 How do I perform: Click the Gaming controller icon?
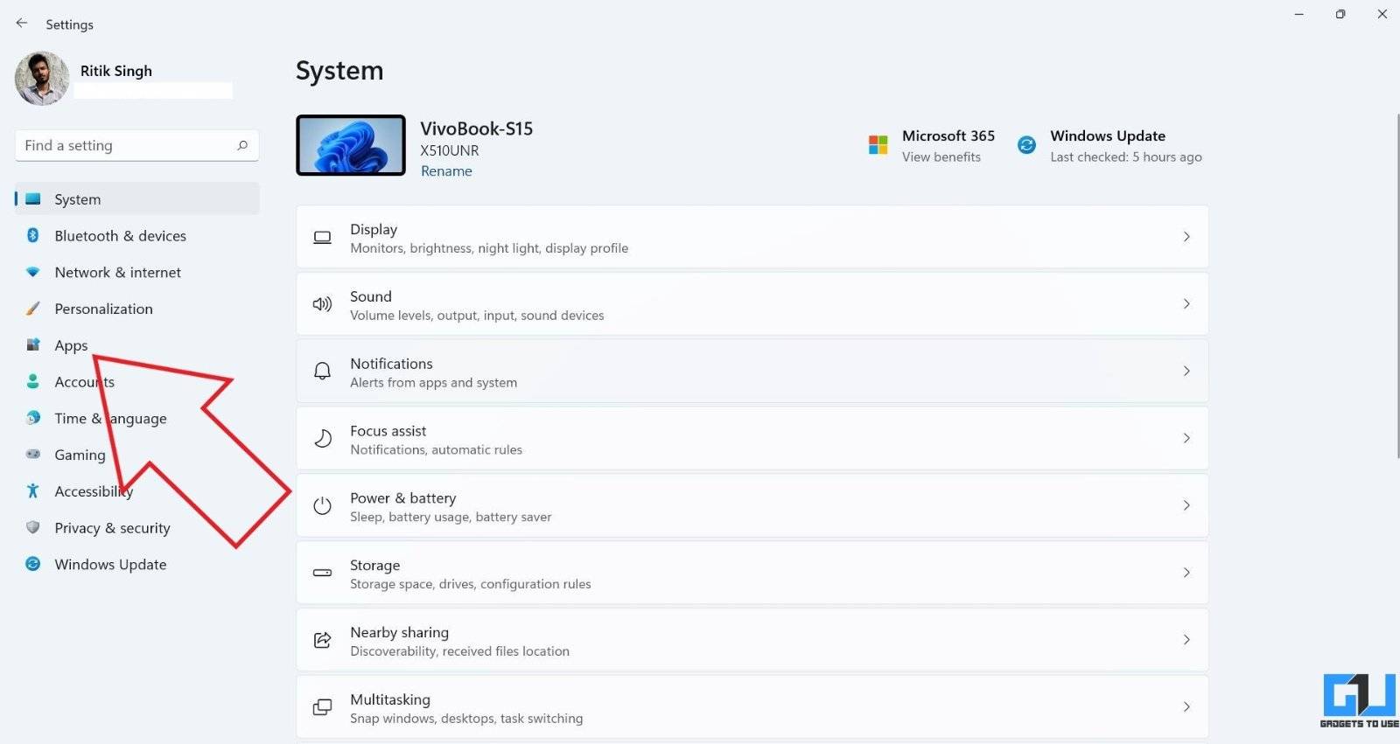33,454
